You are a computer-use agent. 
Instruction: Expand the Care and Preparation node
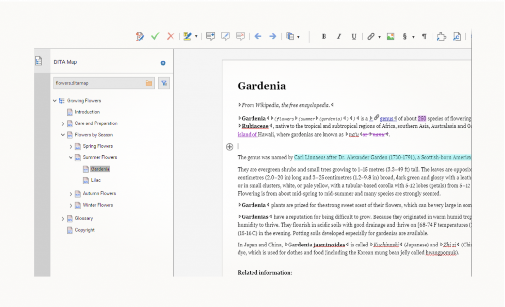pos(63,123)
